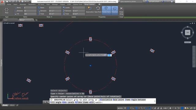Expand the Rows panel dropdown arrow
This screenshot has height=110, width=196.
click(x=51, y=17)
